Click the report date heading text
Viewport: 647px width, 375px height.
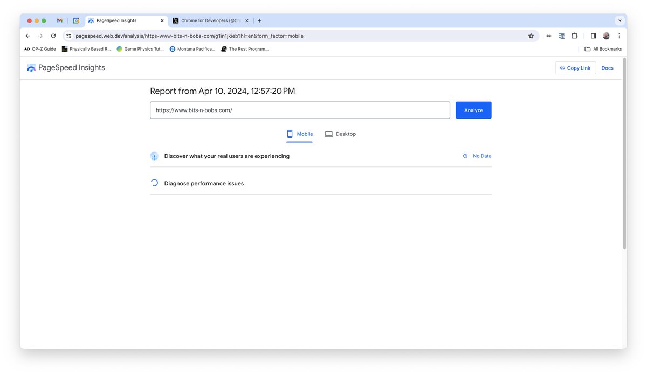[223, 91]
